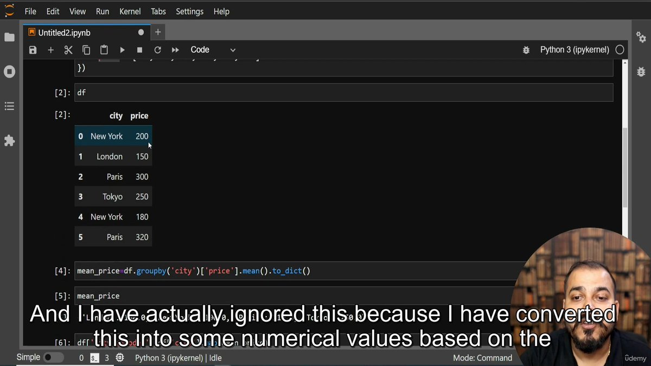Click the price column header
651x366 pixels.
pyautogui.click(x=139, y=116)
